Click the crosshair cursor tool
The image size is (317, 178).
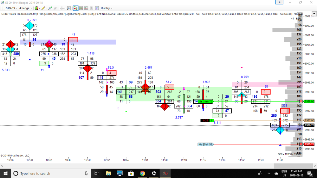point(62,8)
